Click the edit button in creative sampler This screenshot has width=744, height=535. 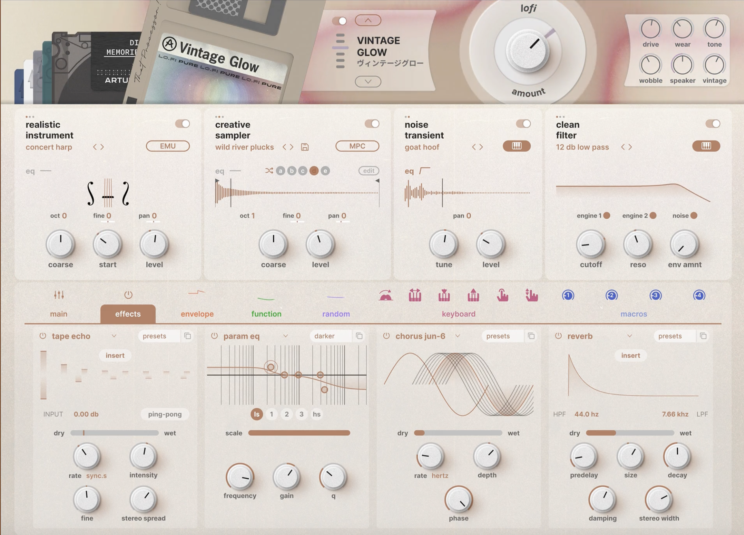click(369, 171)
